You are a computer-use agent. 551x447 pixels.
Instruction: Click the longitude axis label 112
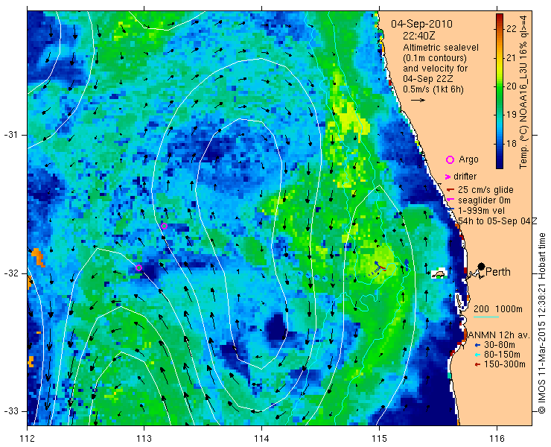pos(27,439)
